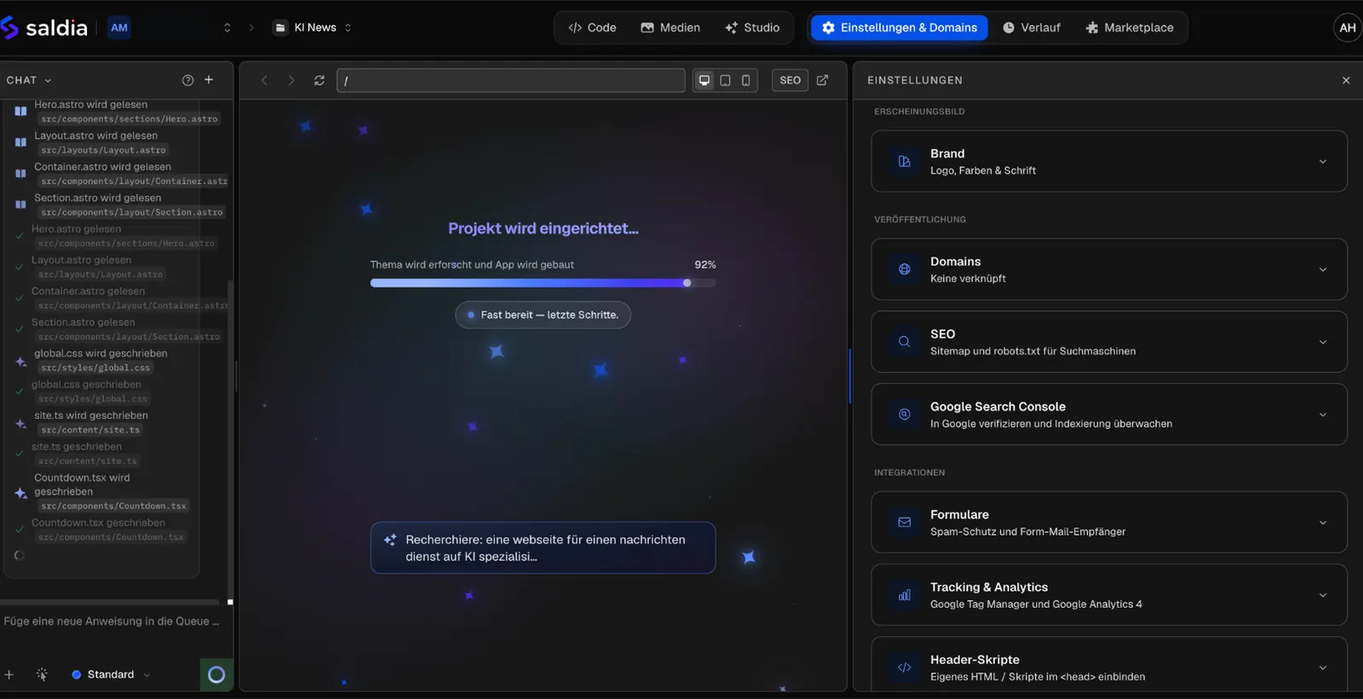Click the 'Section.astro gelesen' entry
This screenshot has width=1363, height=699.
tap(83, 323)
